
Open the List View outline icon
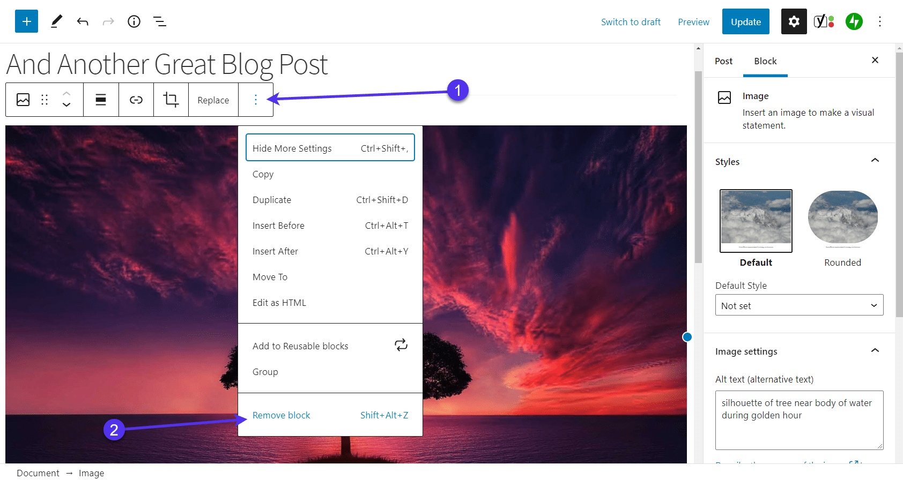click(x=160, y=21)
